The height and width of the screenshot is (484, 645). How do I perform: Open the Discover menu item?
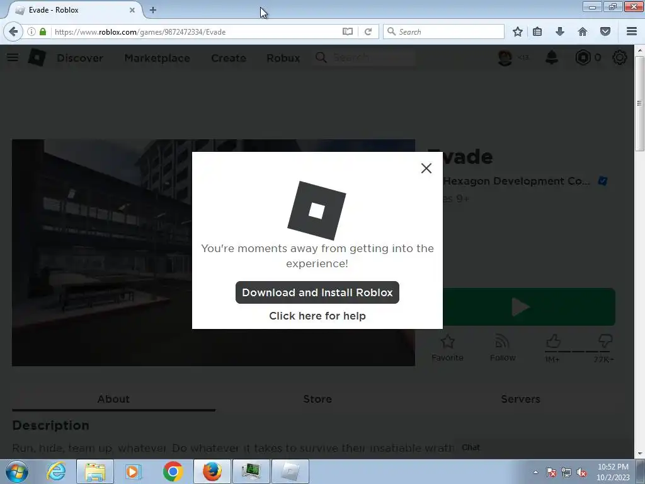pyautogui.click(x=80, y=58)
